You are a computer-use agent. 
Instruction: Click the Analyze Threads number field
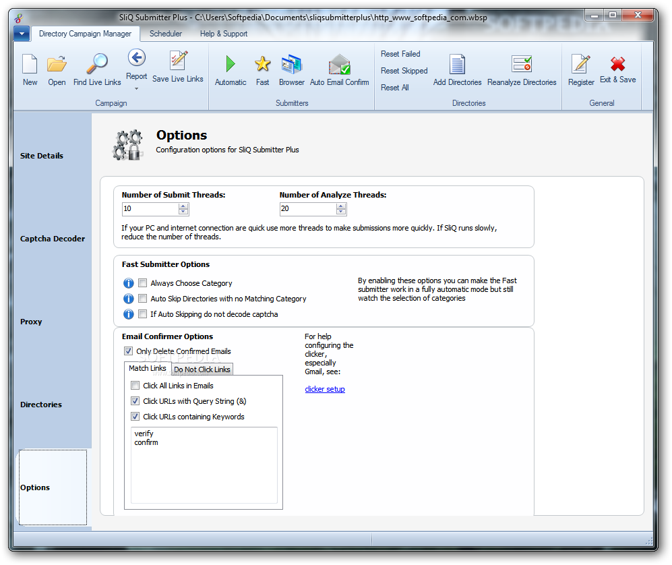pyautogui.click(x=308, y=209)
